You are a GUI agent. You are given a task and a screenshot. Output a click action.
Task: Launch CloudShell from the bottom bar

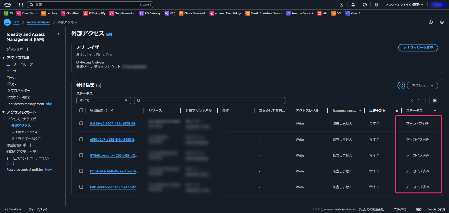[x=13, y=209]
